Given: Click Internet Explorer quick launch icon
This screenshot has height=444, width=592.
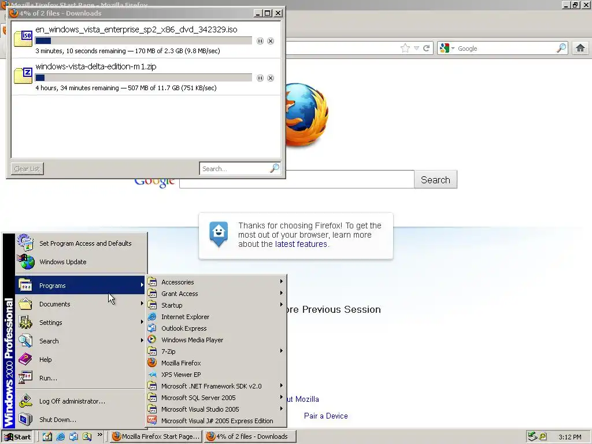Looking at the screenshot, I should click(60, 436).
